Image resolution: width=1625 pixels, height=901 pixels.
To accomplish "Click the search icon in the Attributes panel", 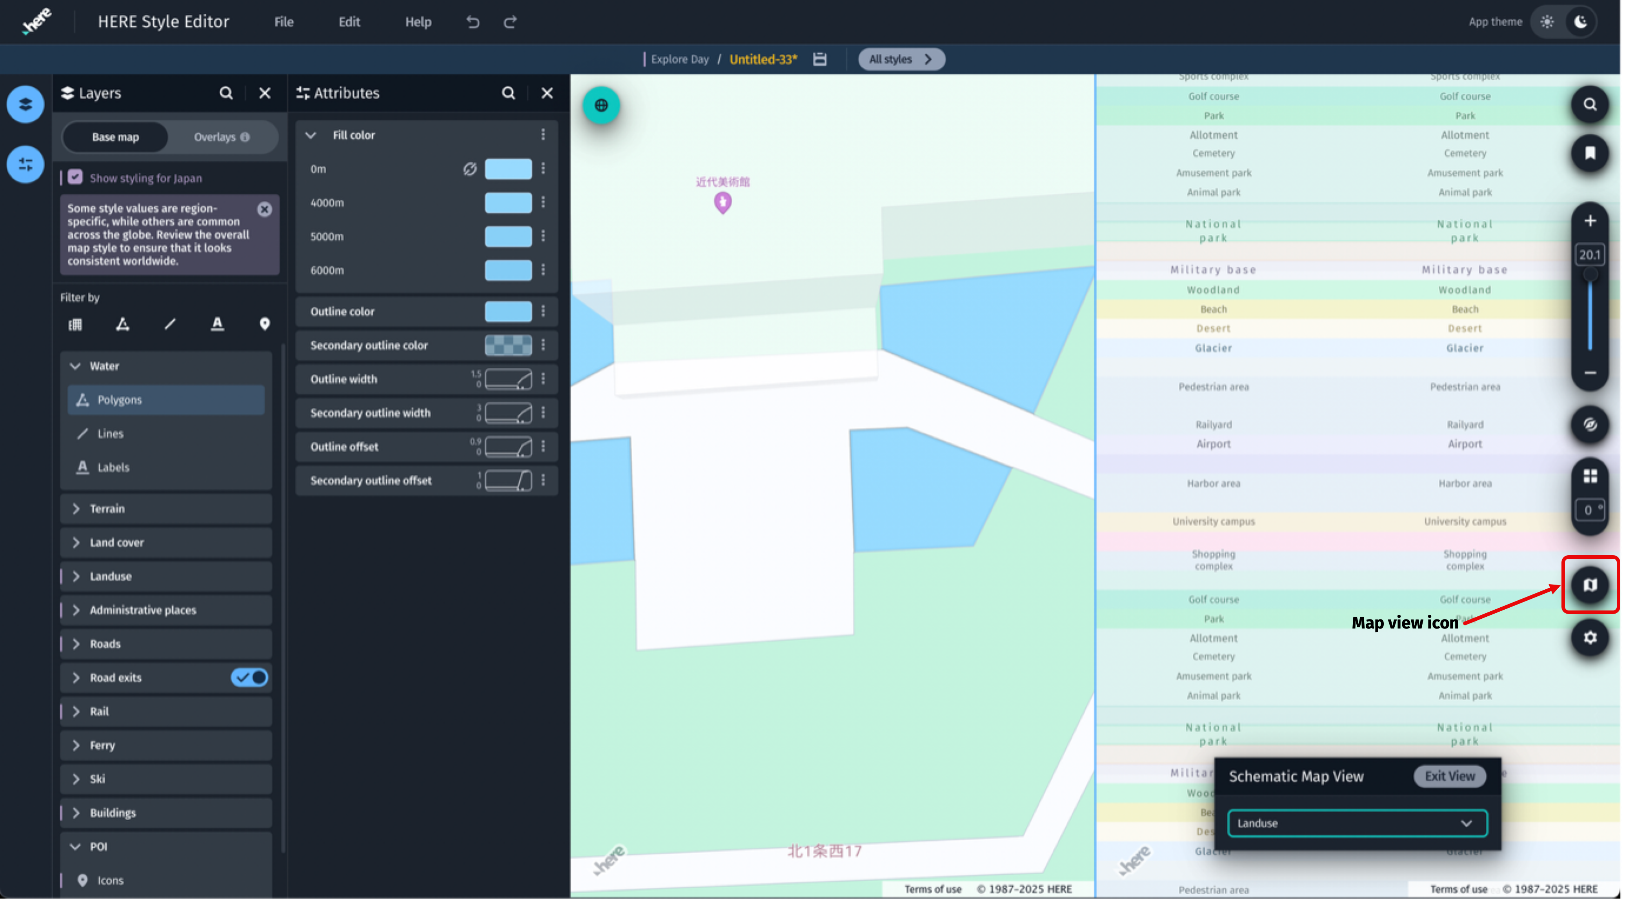I will pos(508,93).
